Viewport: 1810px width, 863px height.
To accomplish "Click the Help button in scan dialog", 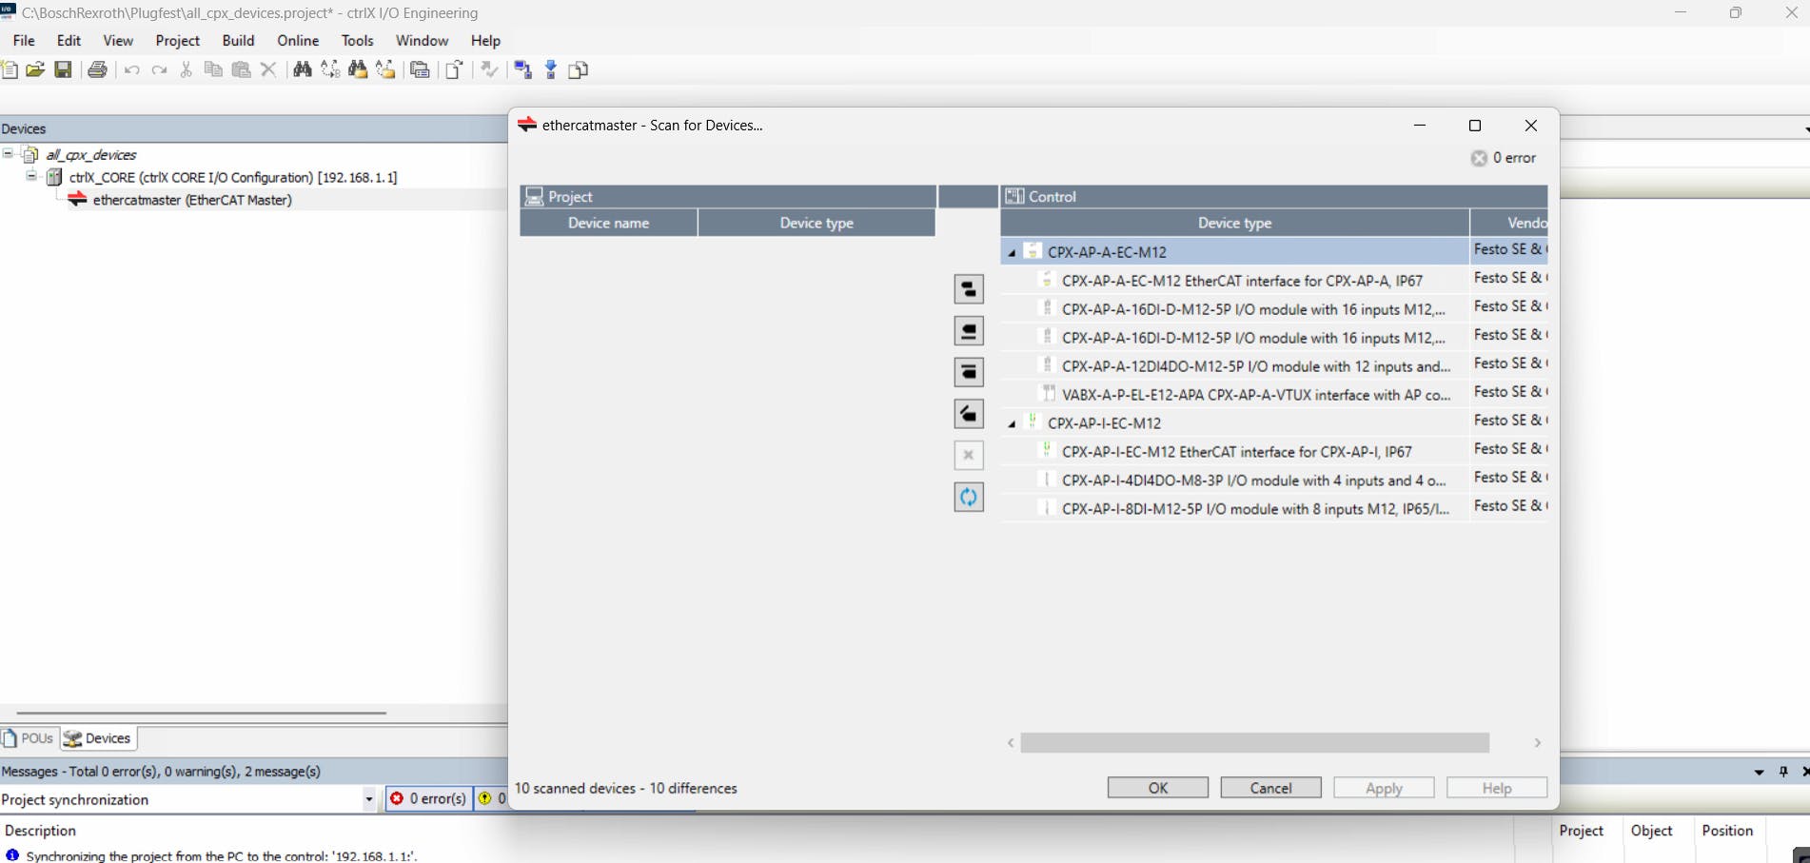I will coord(1497,788).
